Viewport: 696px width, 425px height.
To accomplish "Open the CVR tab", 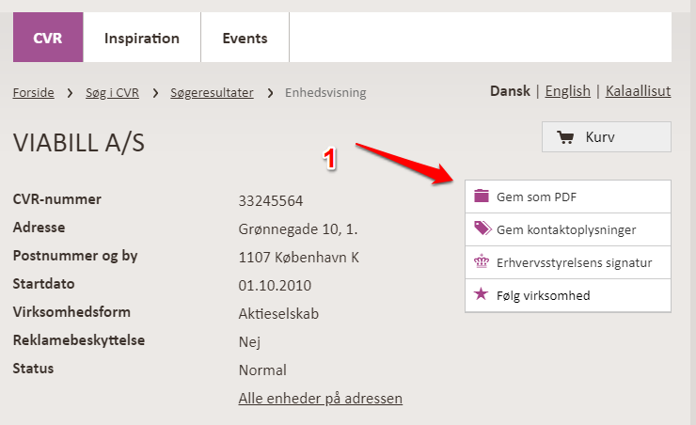I will pyautogui.click(x=48, y=38).
